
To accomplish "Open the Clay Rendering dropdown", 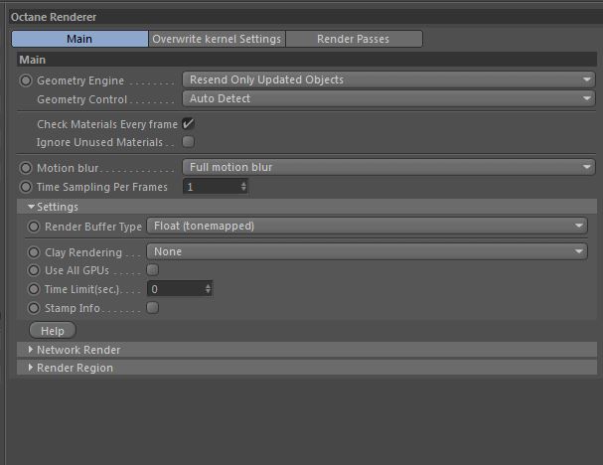I will tap(368, 251).
